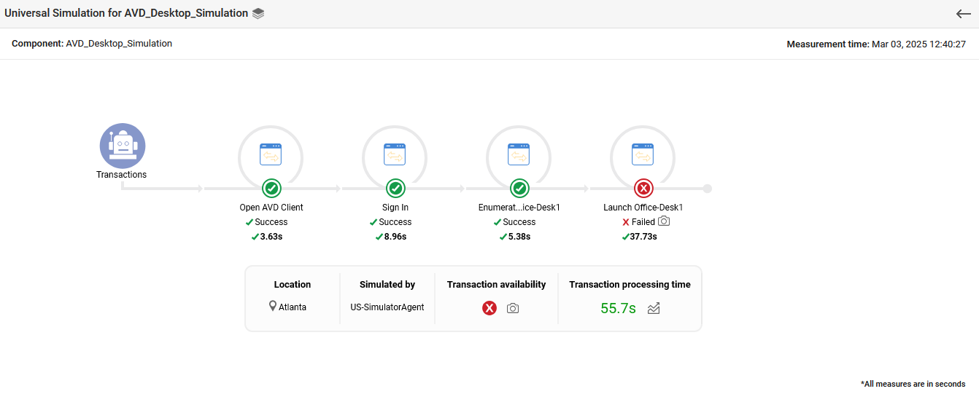Click the red Transaction availability X indicator
Screen dimensions: 979x394
point(489,308)
